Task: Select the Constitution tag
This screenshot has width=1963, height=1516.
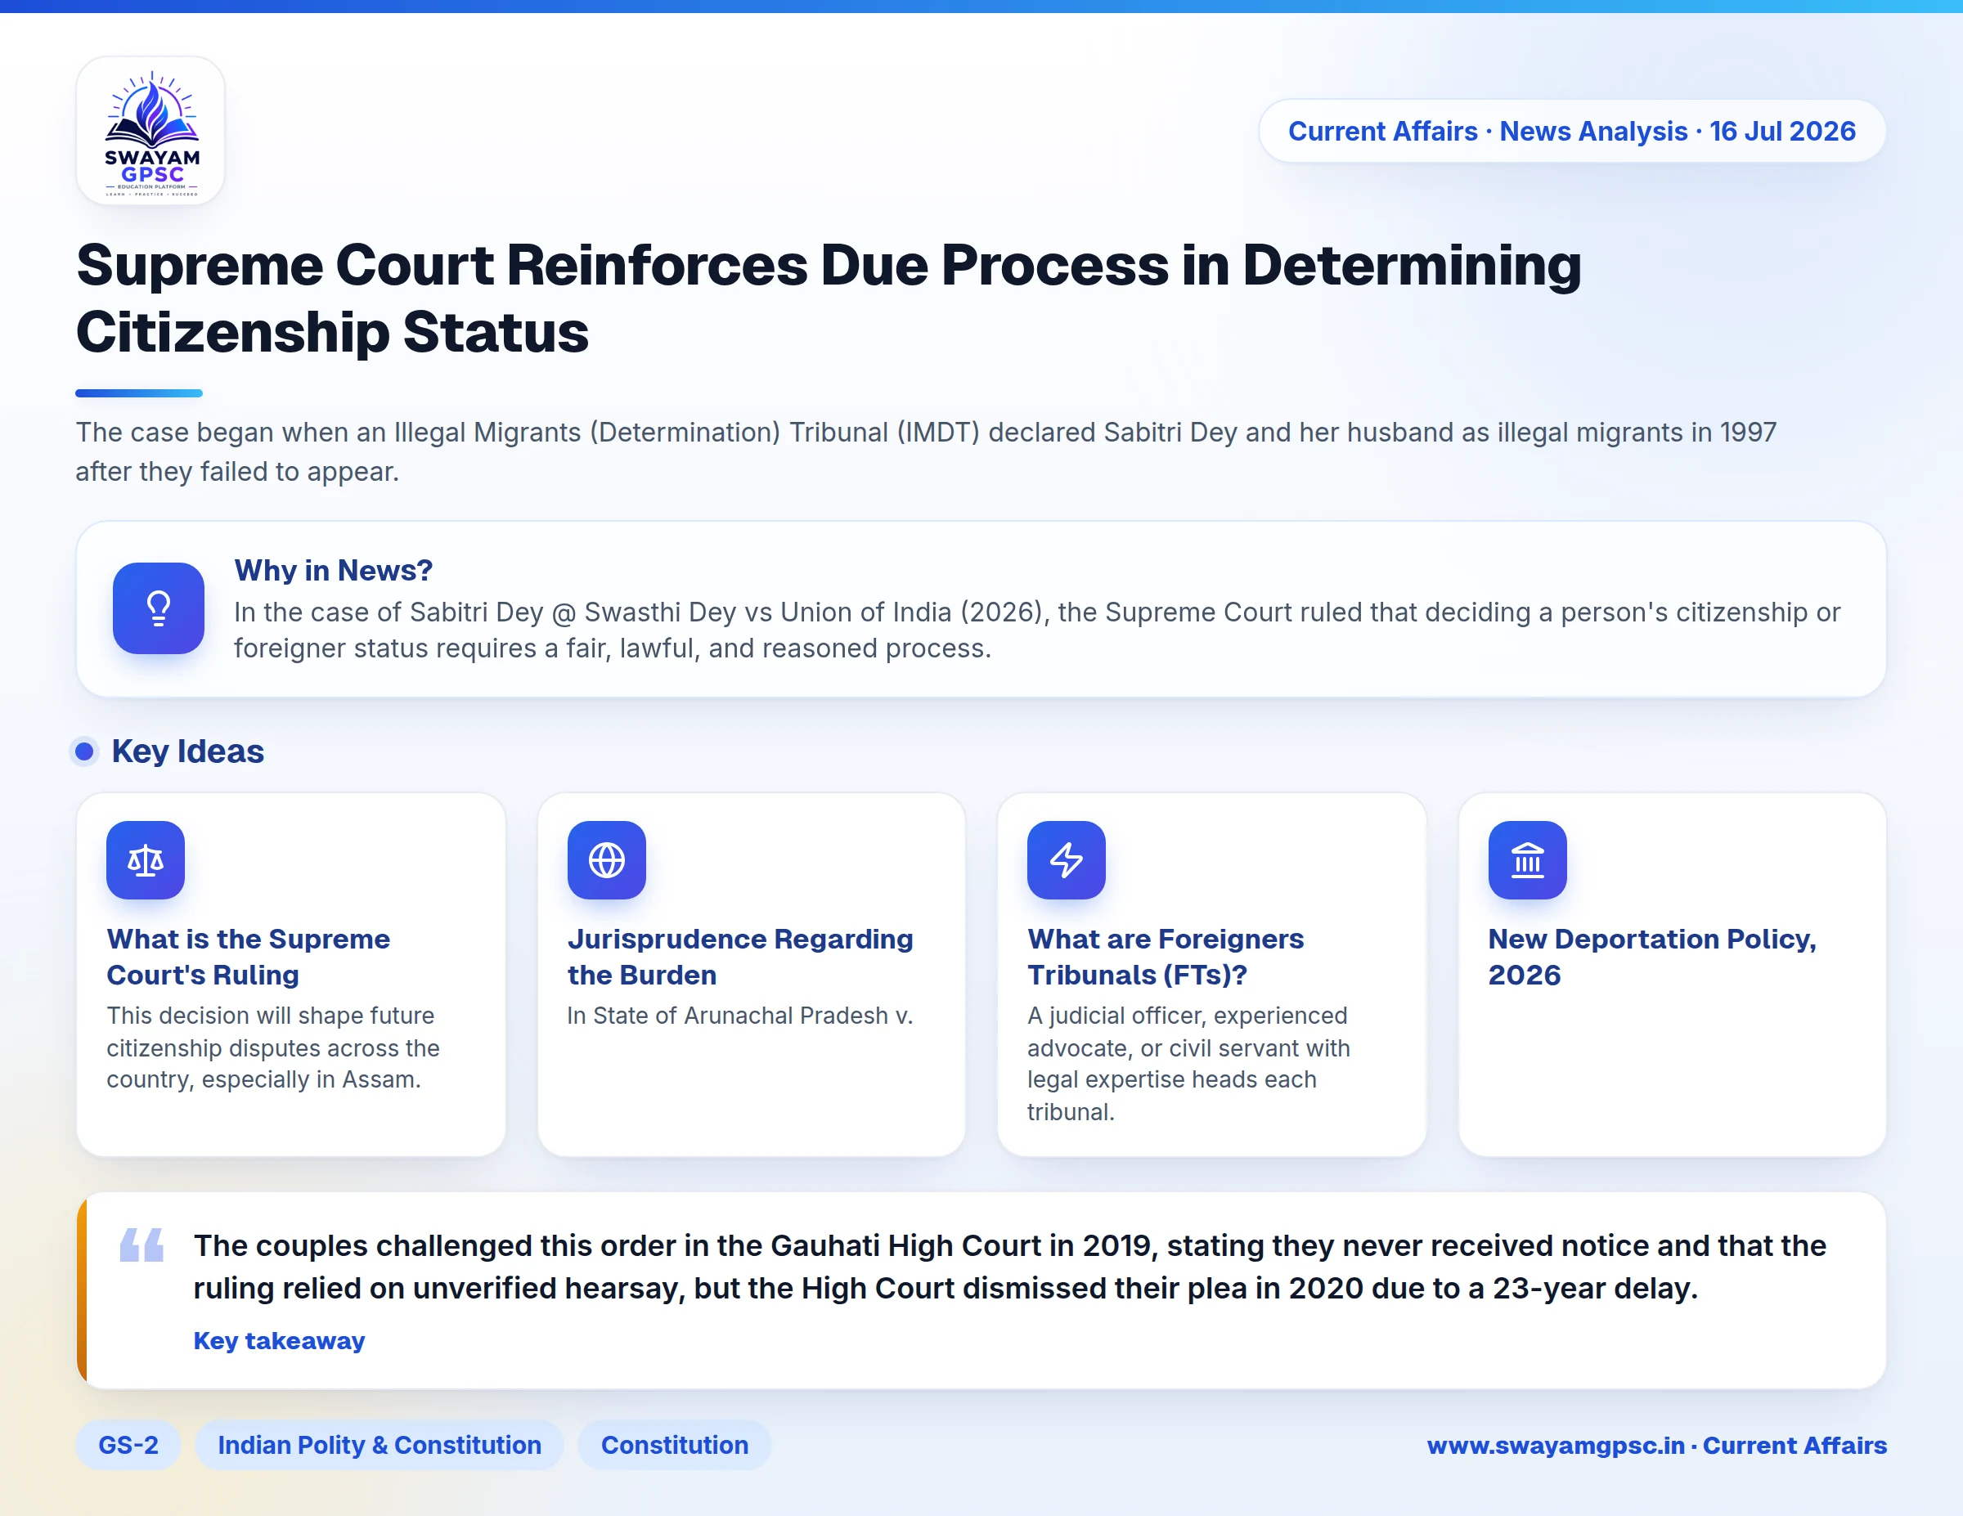Action: (x=674, y=1445)
